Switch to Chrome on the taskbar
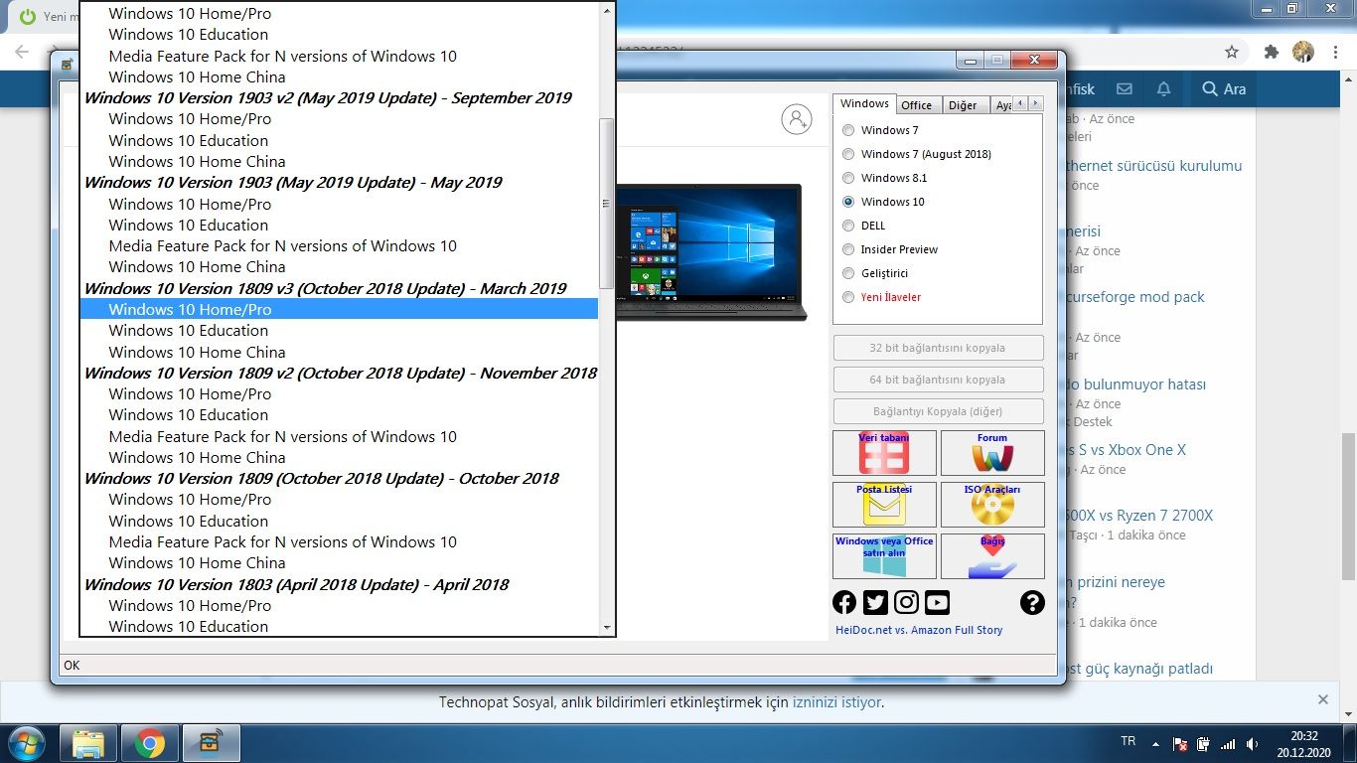Viewport: 1357px width, 763px height. pyautogui.click(x=150, y=743)
